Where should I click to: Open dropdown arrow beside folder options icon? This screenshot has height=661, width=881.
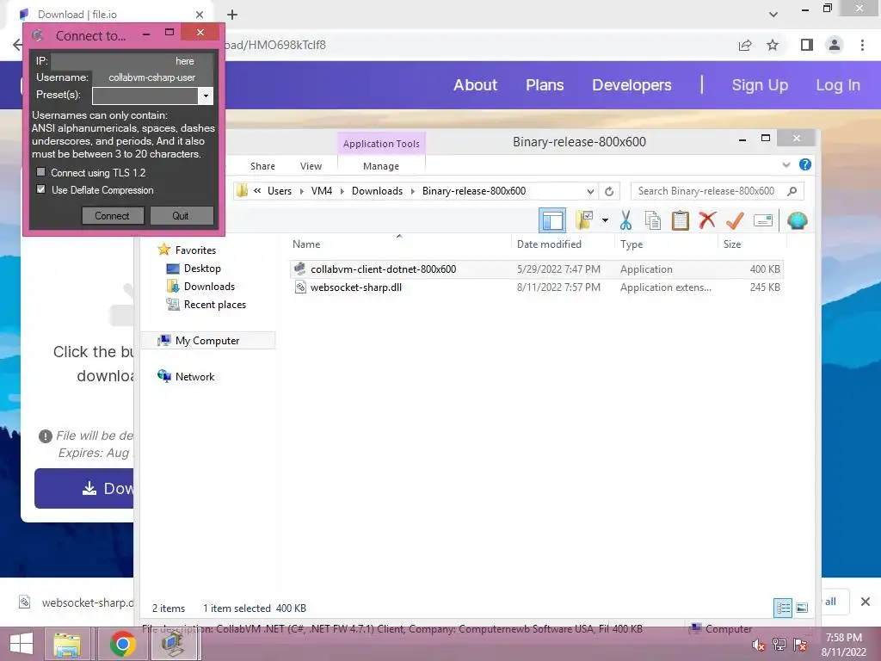coord(605,220)
